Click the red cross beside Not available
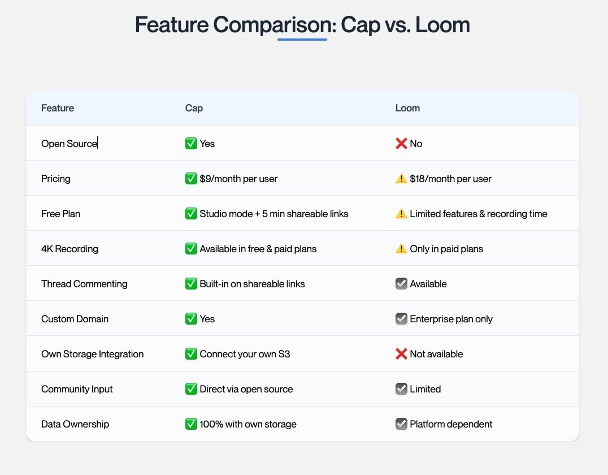 (x=401, y=353)
